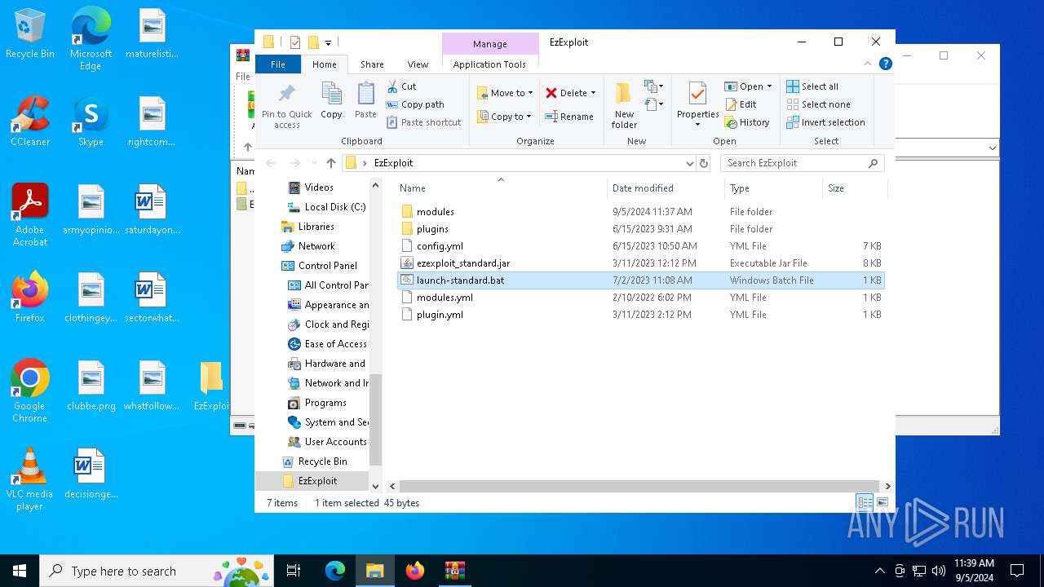Switch to the View tab
Image resolution: width=1044 pixels, height=587 pixels.
[x=418, y=64]
